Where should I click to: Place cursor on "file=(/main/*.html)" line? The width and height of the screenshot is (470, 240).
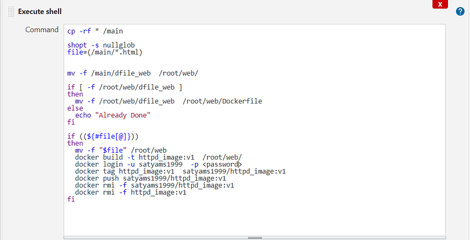pos(105,52)
